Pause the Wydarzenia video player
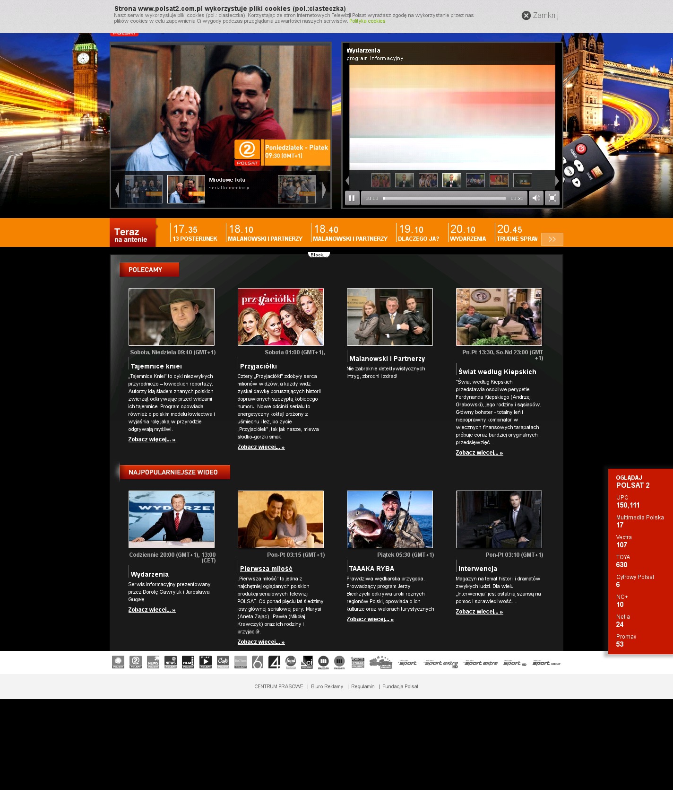Image resolution: width=673 pixels, height=790 pixels. [352, 198]
